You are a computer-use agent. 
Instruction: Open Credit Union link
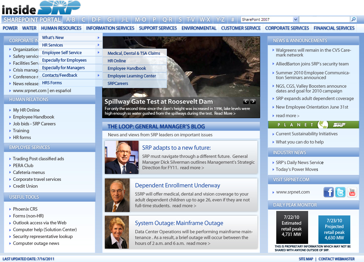tap(25, 186)
